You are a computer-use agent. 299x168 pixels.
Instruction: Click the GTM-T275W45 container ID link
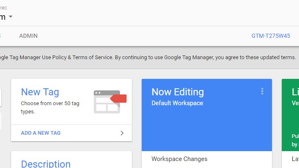click(x=271, y=36)
